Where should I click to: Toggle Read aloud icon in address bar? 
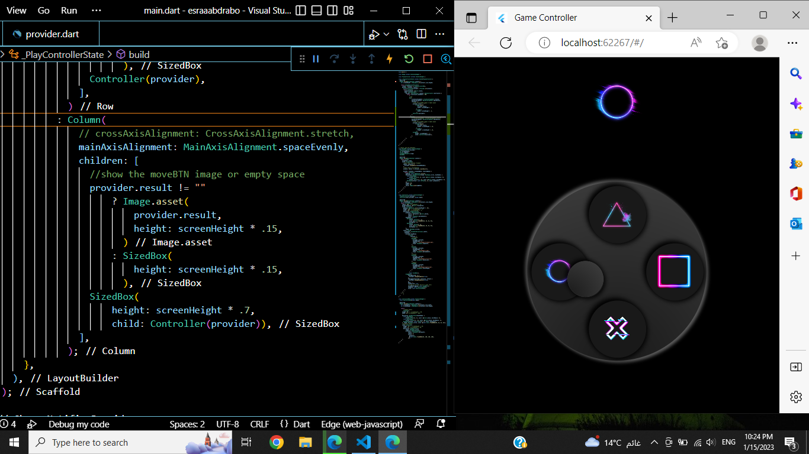tap(696, 43)
